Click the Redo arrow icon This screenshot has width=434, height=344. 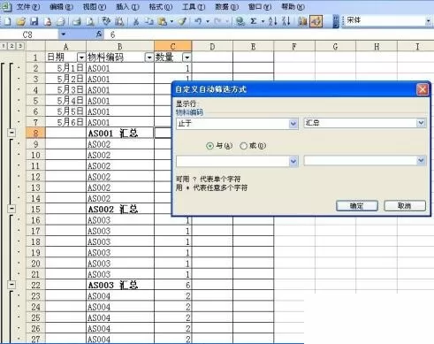(217, 21)
